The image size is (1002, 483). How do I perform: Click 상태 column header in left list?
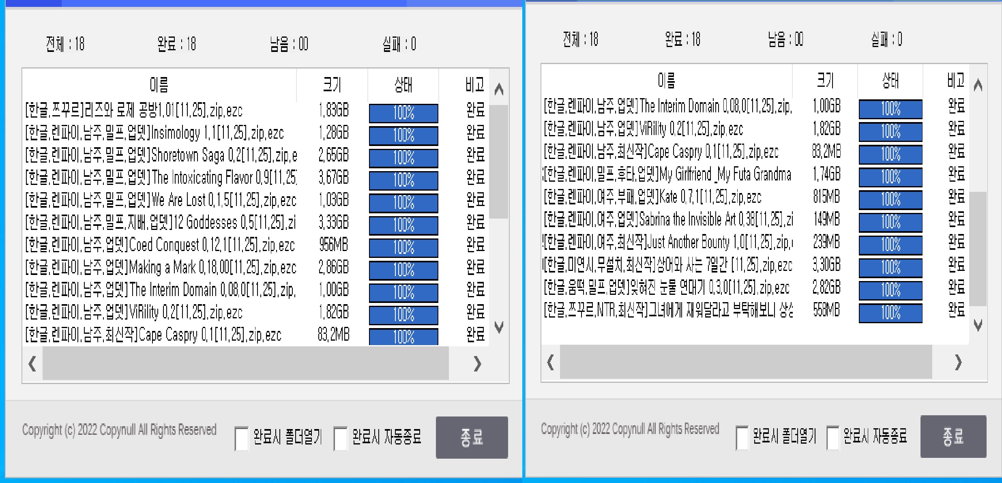[x=403, y=85]
